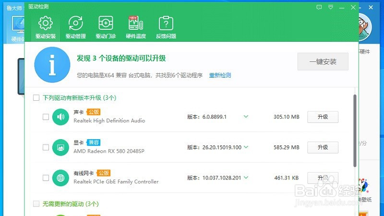384x216 pixels.
Task: Check the 无需更新的驱动 group checkbox
Action: click(36, 204)
